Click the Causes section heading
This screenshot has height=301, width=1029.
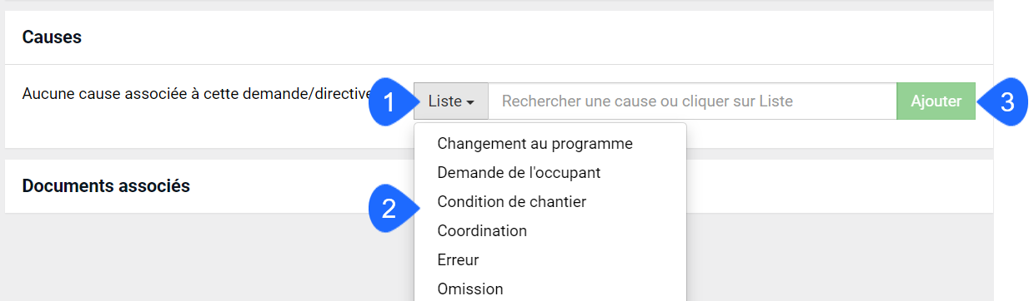coord(52,37)
